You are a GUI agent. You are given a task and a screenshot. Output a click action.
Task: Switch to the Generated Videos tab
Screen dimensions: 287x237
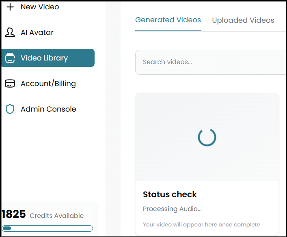(168, 20)
